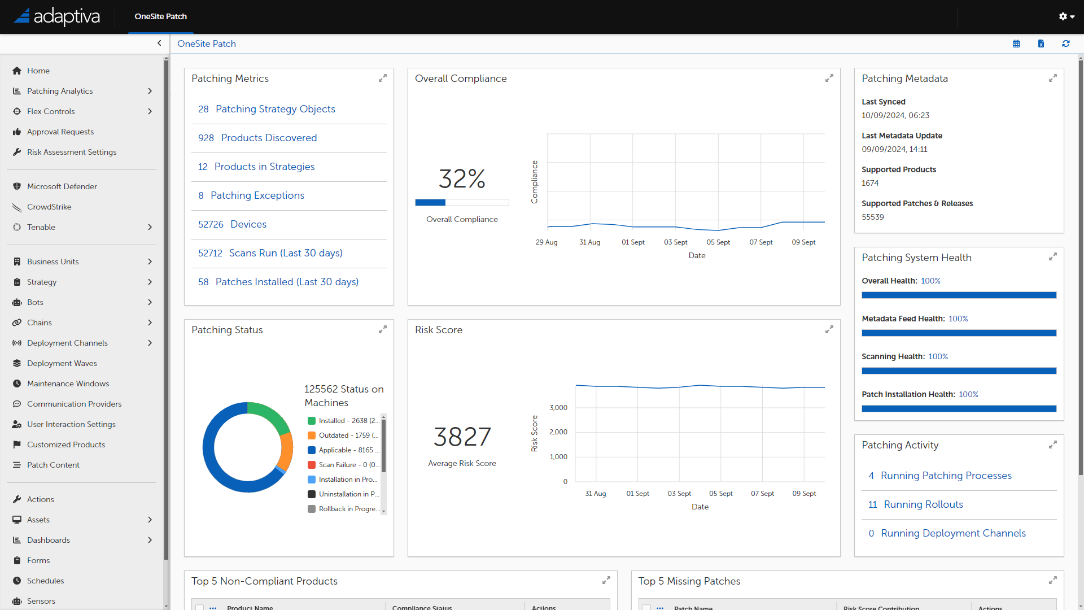Image resolution: width=1084 pixels, height=610 pixels.
Task: Expand the Patching System Health panel
Action: 1053,257
